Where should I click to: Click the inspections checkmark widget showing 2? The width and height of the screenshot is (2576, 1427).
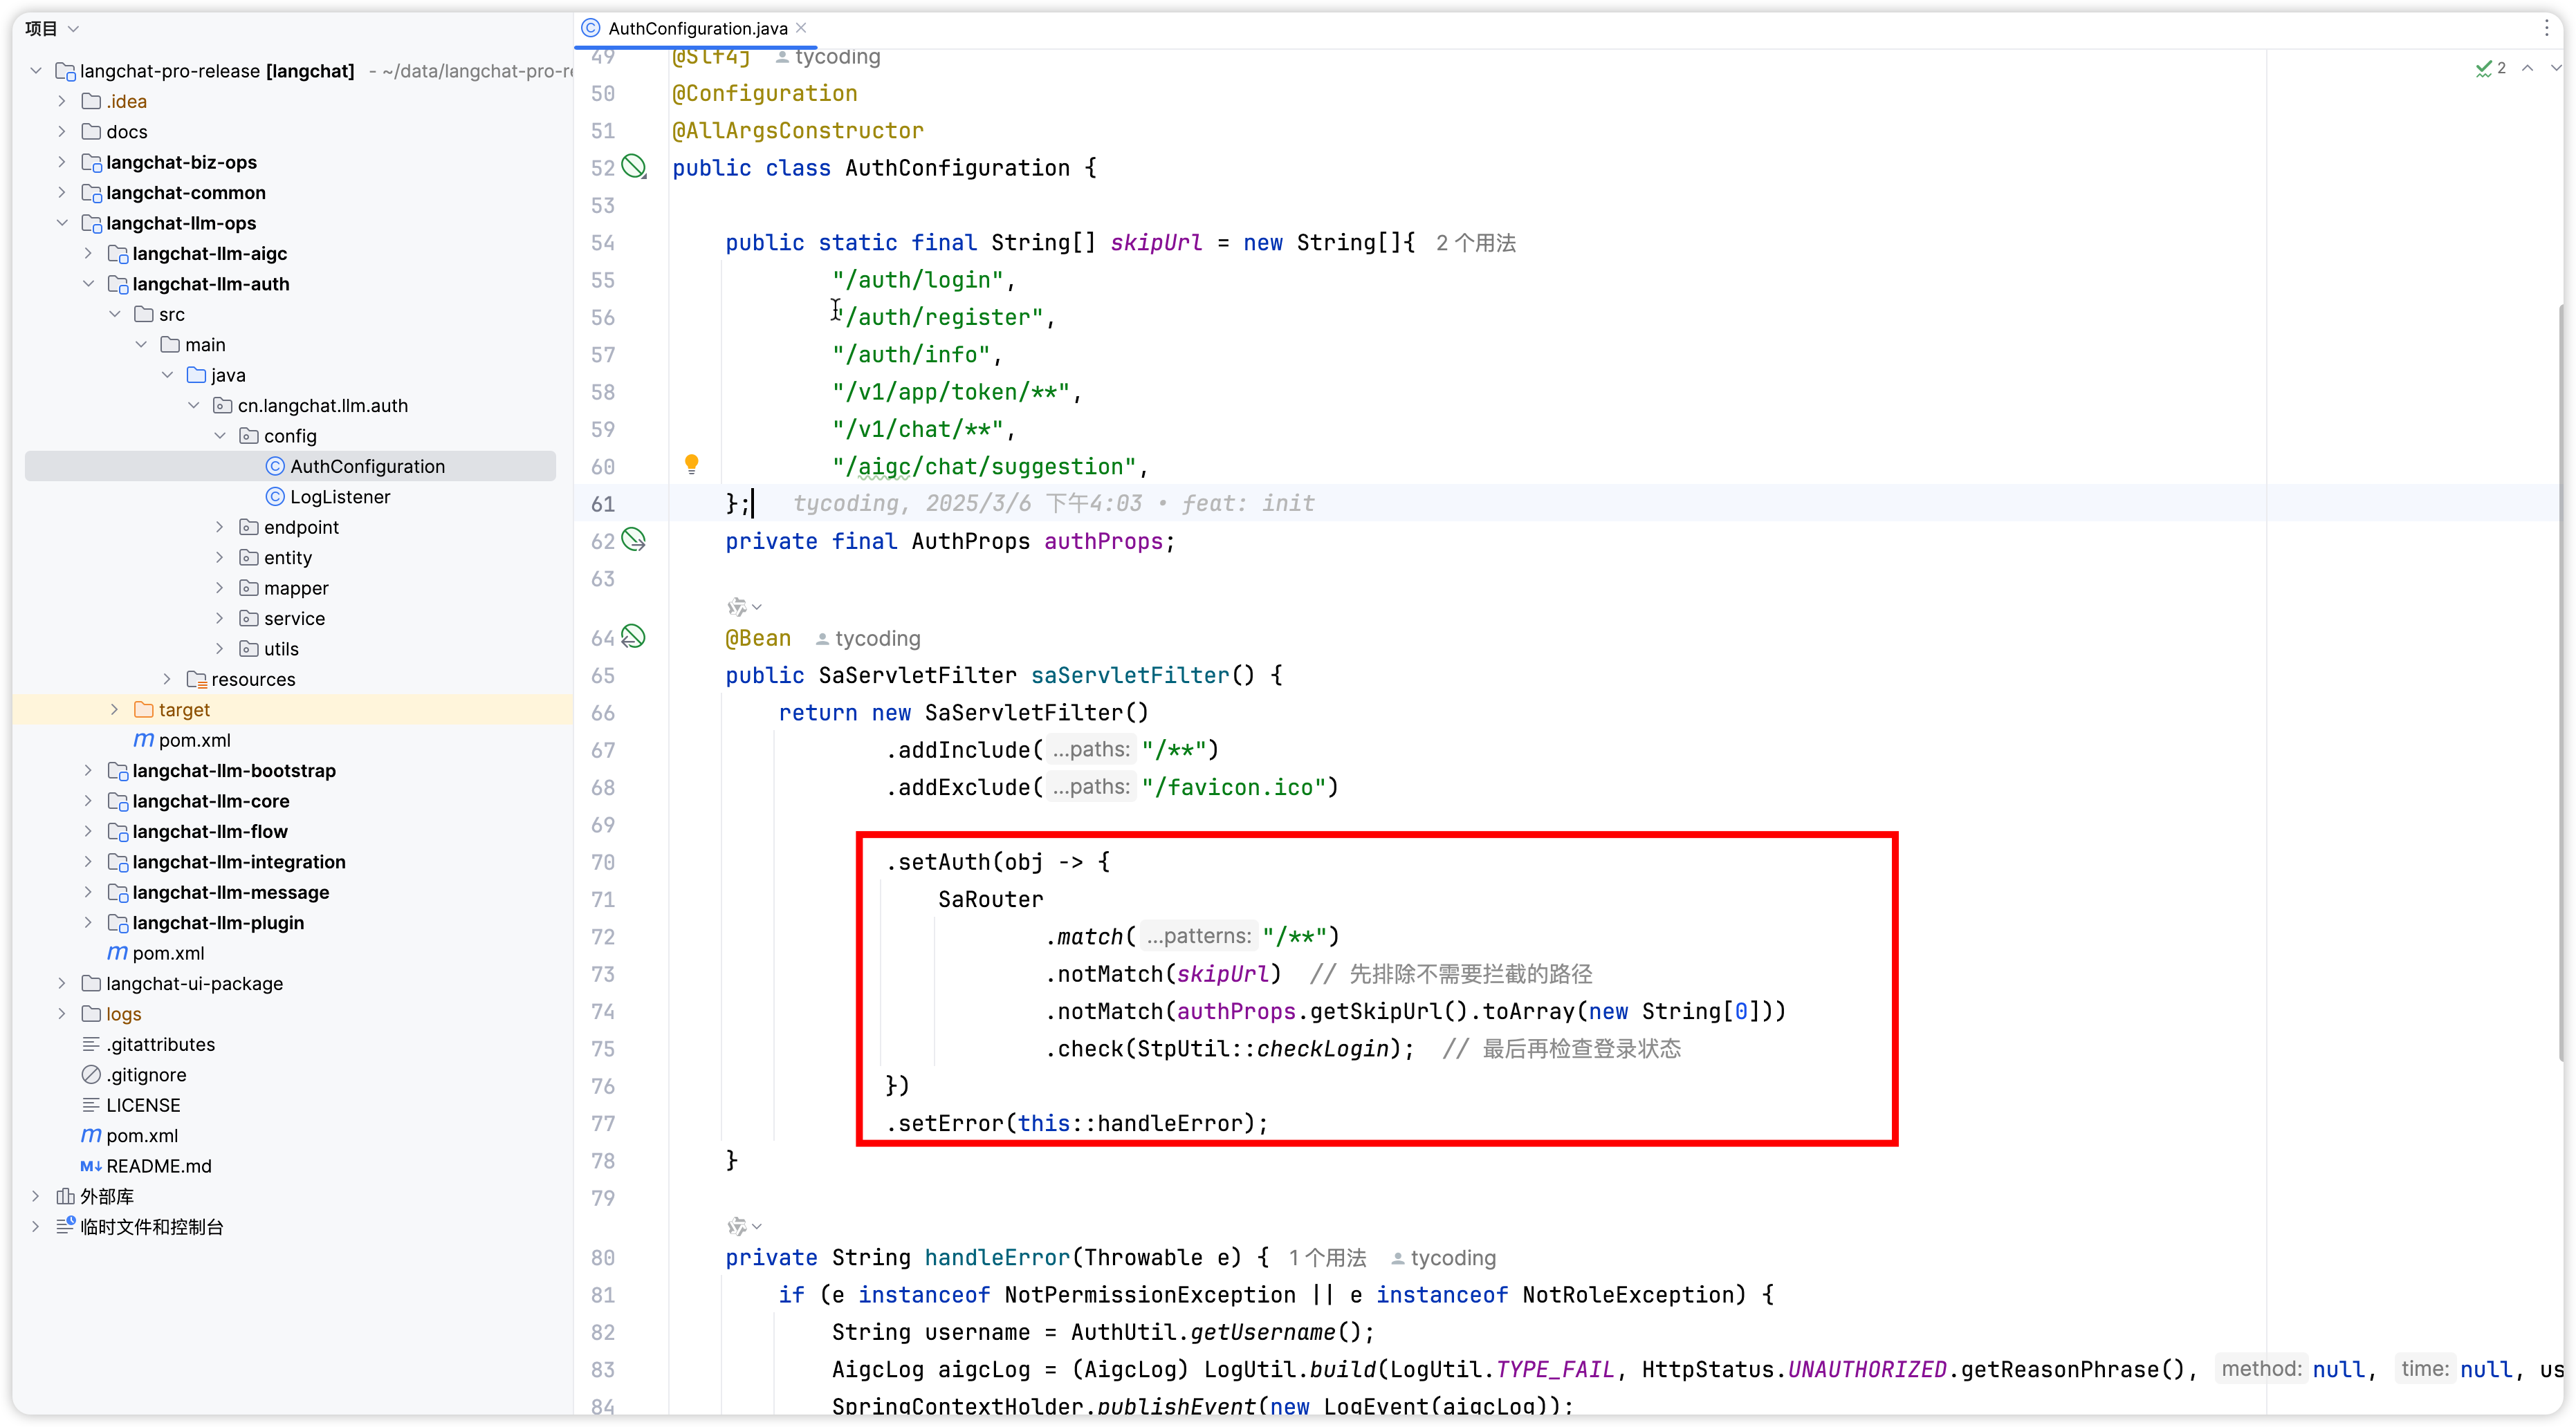pyautogui.click(x=2490, y=68)
